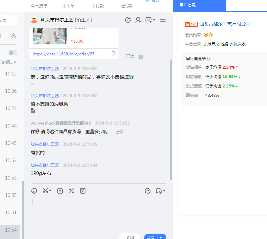
Task: Click the 关闭 button
Action: [x=129, y=237]
